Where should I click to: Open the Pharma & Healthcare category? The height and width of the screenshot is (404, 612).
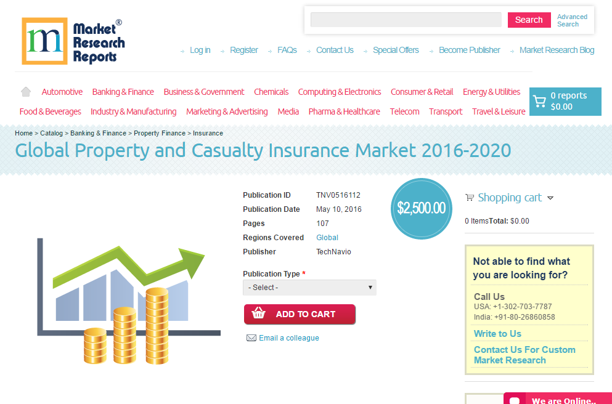pyautogui.click(x=344, y=111)
